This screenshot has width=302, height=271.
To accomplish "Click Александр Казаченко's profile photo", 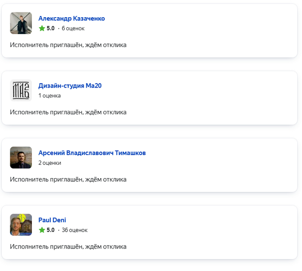I will click(x=21, y=23).
